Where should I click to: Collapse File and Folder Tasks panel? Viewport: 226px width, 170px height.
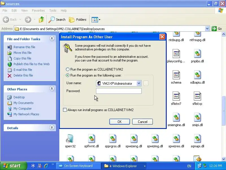[52, 39]
